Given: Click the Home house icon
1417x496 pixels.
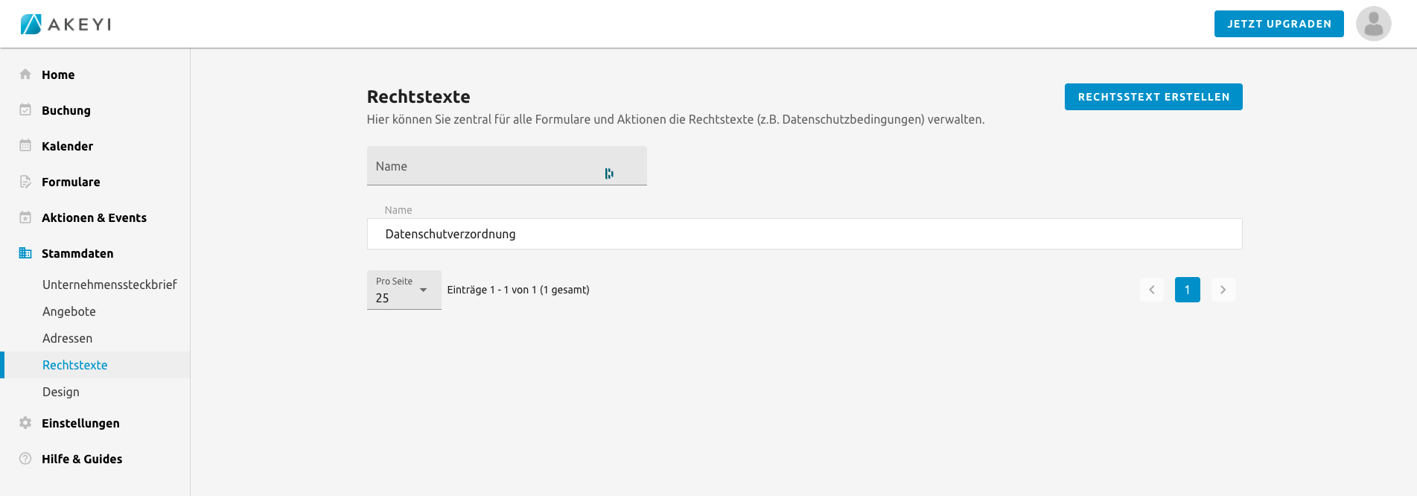Looking at the screenshot, I should tap(25, 74).
